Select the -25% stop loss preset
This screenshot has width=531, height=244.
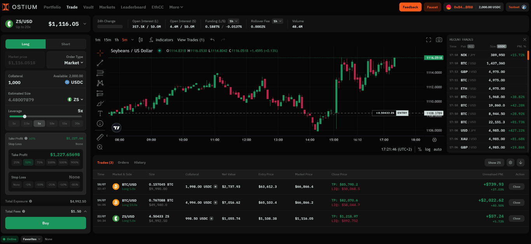51,185
